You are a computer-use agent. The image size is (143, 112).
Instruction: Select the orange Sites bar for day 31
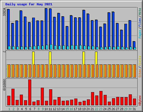pyautogui.click(x=135, y=71)
